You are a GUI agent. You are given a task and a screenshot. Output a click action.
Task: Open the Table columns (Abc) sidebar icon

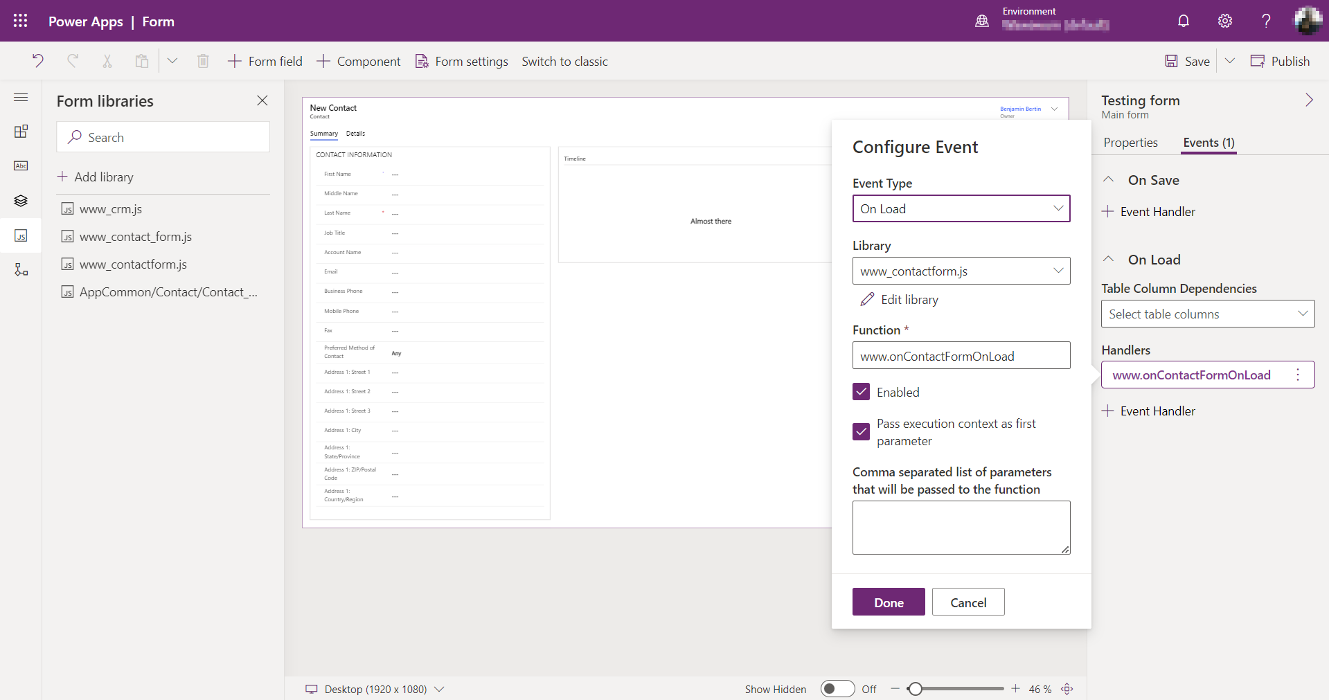(x=21, y=165)
